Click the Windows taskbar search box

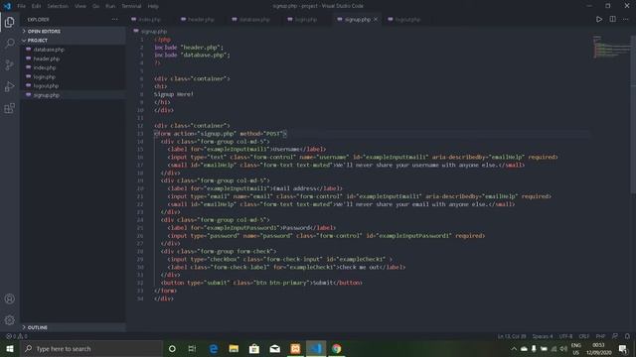click(x=91, y=348)
